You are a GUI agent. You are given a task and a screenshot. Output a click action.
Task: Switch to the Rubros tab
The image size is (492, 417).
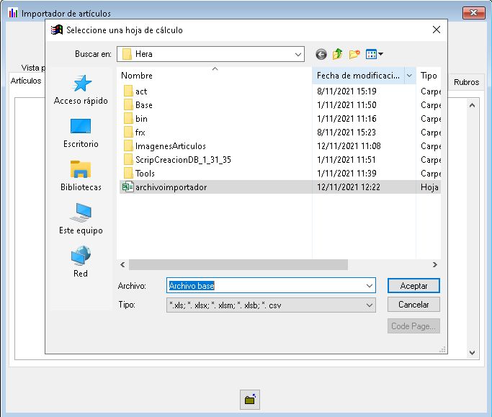[x=466, y=82]
